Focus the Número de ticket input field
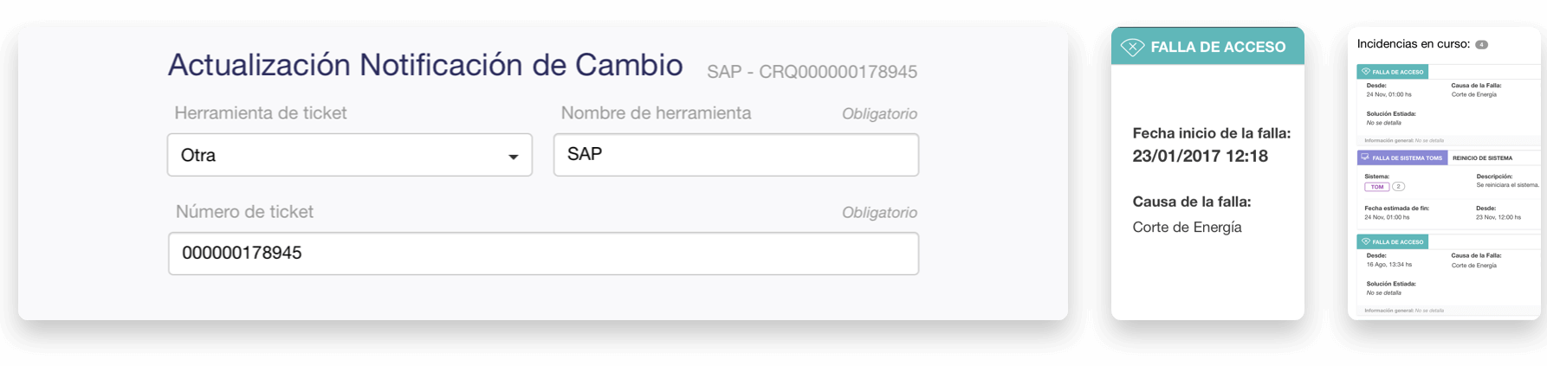This screenshot has width=1547, height=366. coord(543,254)
